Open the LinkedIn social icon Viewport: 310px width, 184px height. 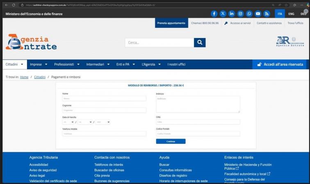pos(232,14)
